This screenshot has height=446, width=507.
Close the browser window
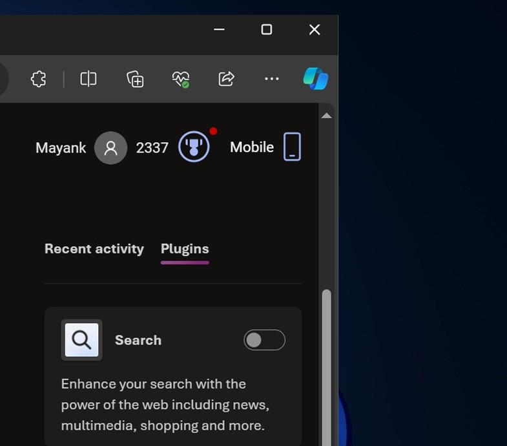coord(315,30)
